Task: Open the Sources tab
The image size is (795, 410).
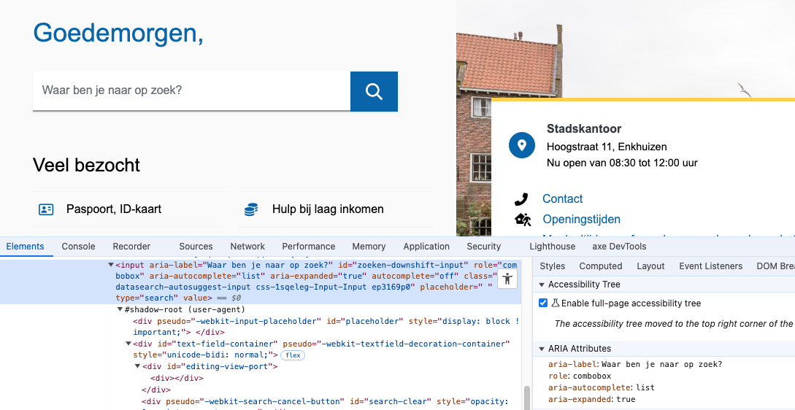Action: [x=196, y=247]
